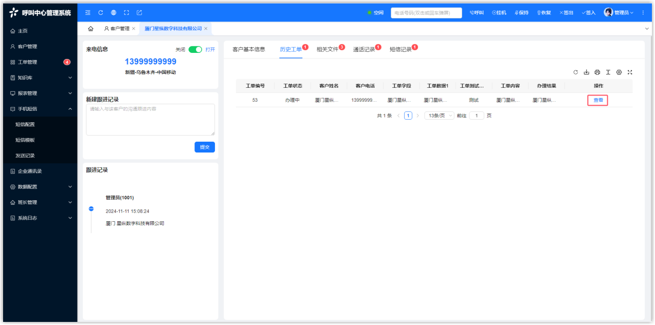The image size is (655, 325).
Task: Click the table refresh icon above the work order list
Action: coord(576,72)
